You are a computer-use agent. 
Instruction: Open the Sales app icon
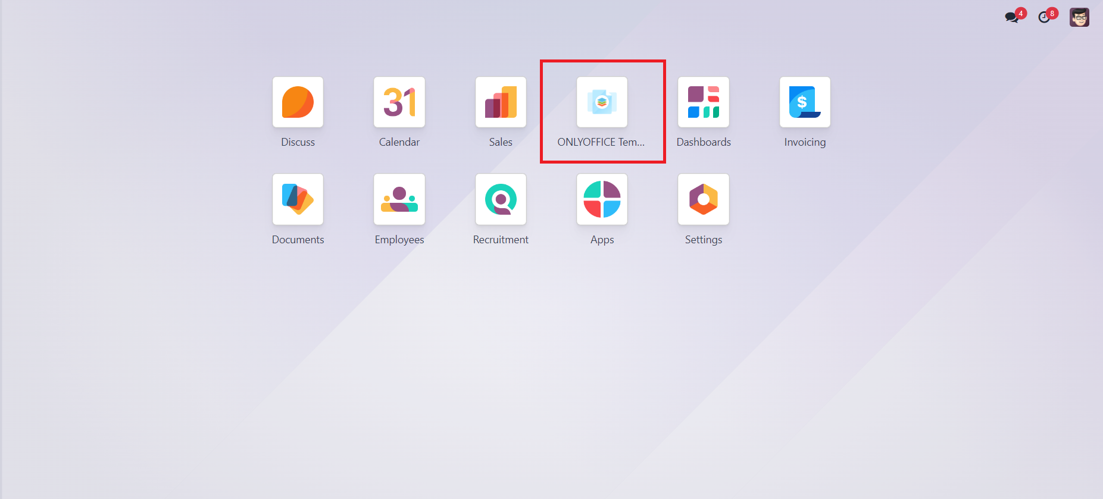(x=501, y=102)
